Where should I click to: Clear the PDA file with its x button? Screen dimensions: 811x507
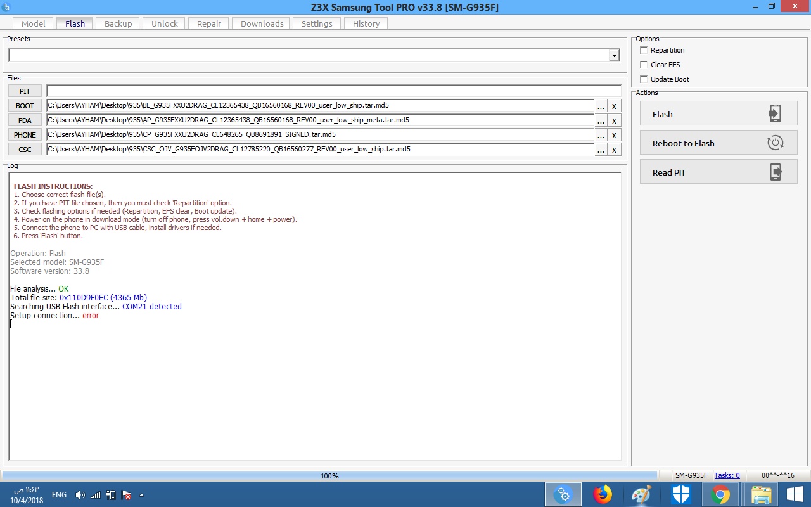click(614, 120)
